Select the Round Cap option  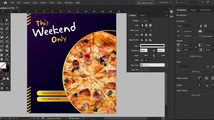click(146, 25)
